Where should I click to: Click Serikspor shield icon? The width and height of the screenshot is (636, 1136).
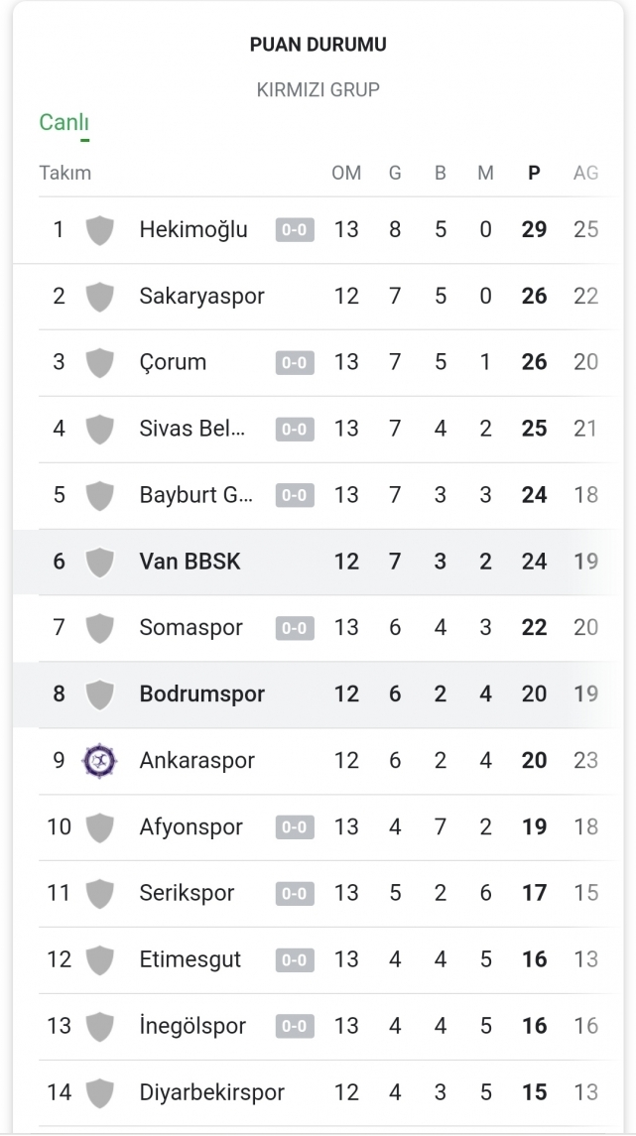pos(99,894)
